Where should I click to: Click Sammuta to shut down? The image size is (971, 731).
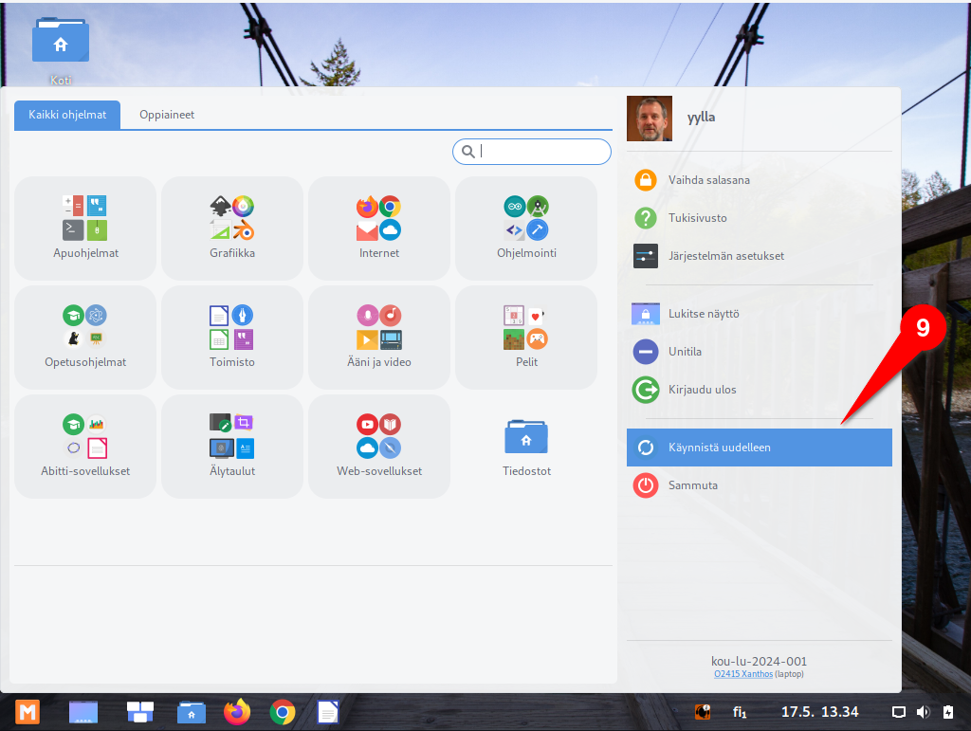[x=760, y=485]
